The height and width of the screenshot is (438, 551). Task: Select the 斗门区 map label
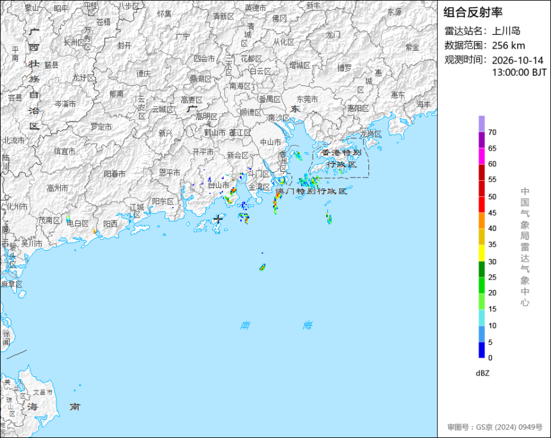[258, 174]
